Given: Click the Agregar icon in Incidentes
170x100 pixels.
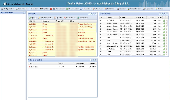Looking at the screenshot, I should [30, 18].
